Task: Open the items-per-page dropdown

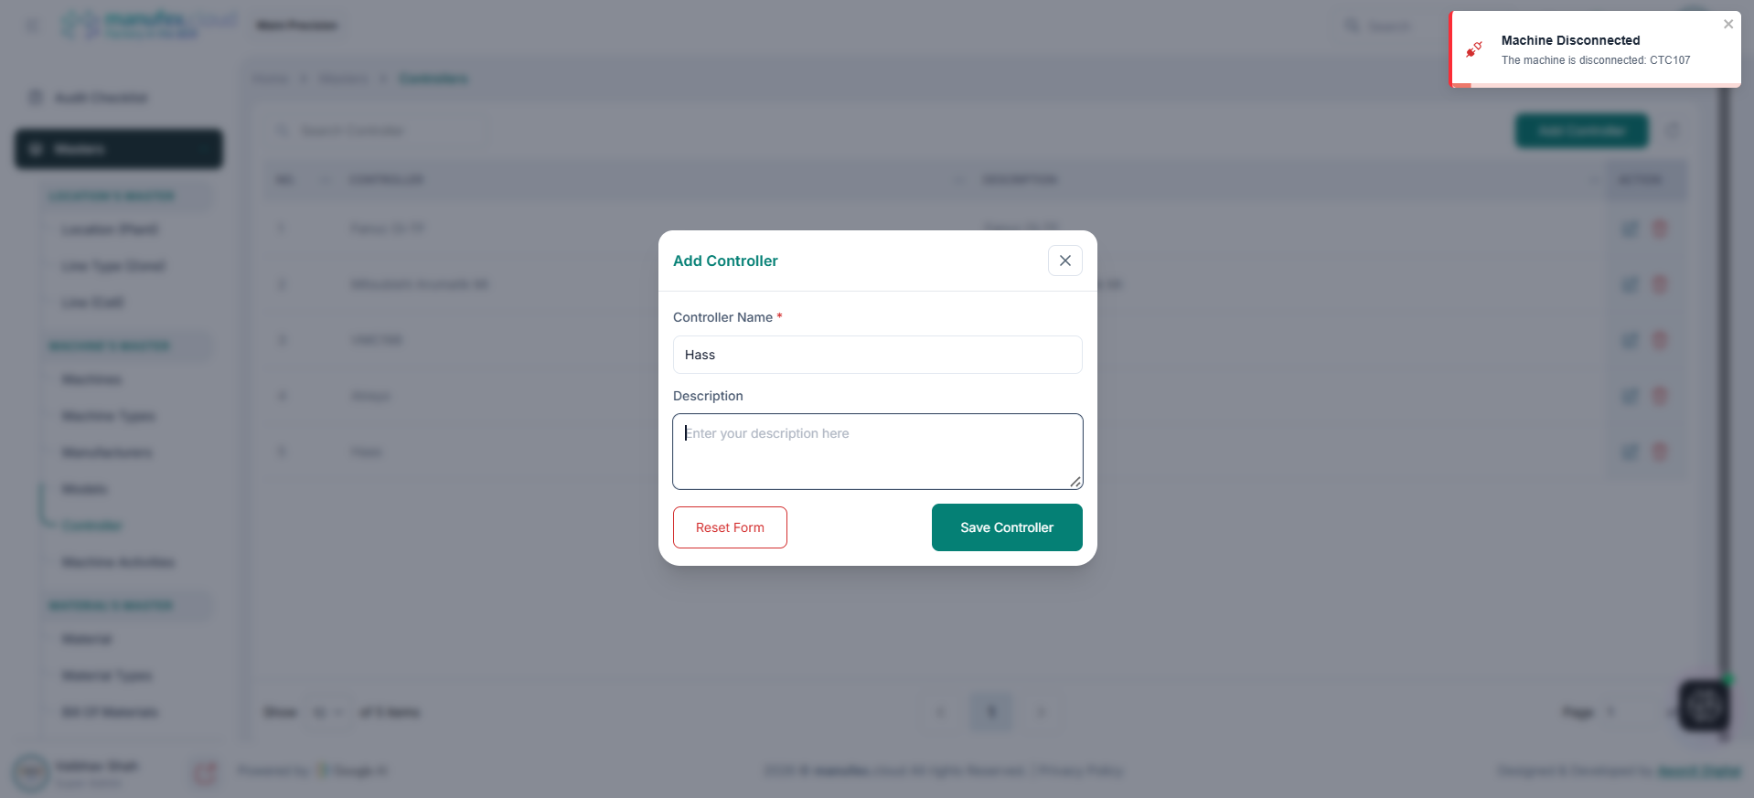Action: (327, 712)
